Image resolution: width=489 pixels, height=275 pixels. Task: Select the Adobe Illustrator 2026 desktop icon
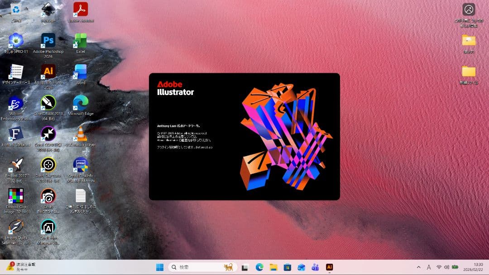[x=48, y=71]
